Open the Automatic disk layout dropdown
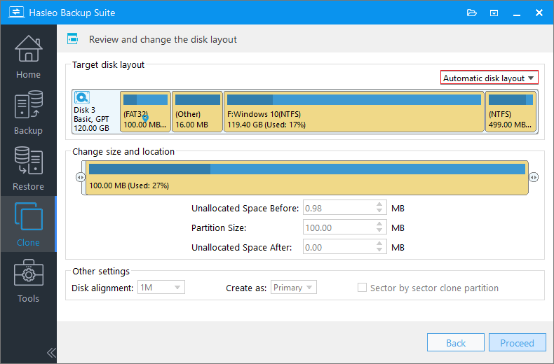The image size is (554, 364). tap(489, 78)
